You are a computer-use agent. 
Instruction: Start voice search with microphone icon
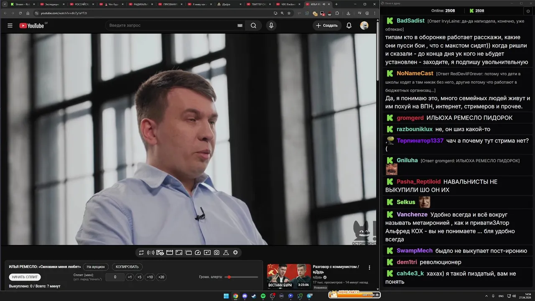pos(271,26)
